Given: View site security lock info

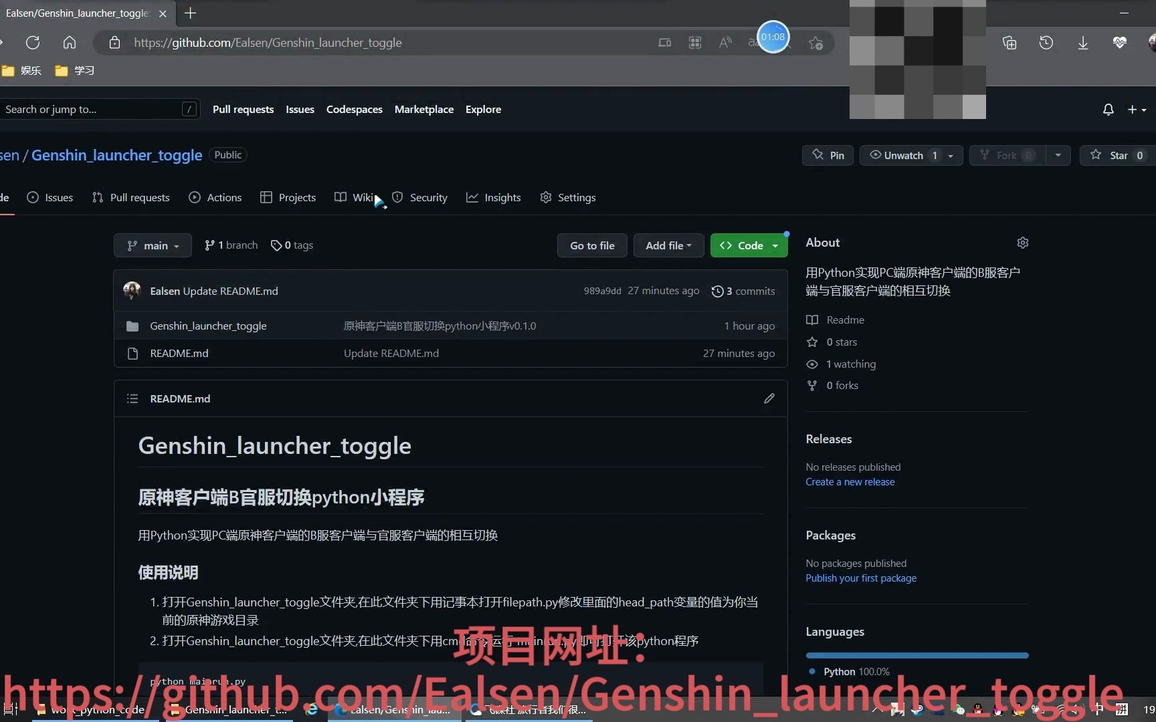Looking at the screenshot, I should pyautogui.click(x=115, y=43).
